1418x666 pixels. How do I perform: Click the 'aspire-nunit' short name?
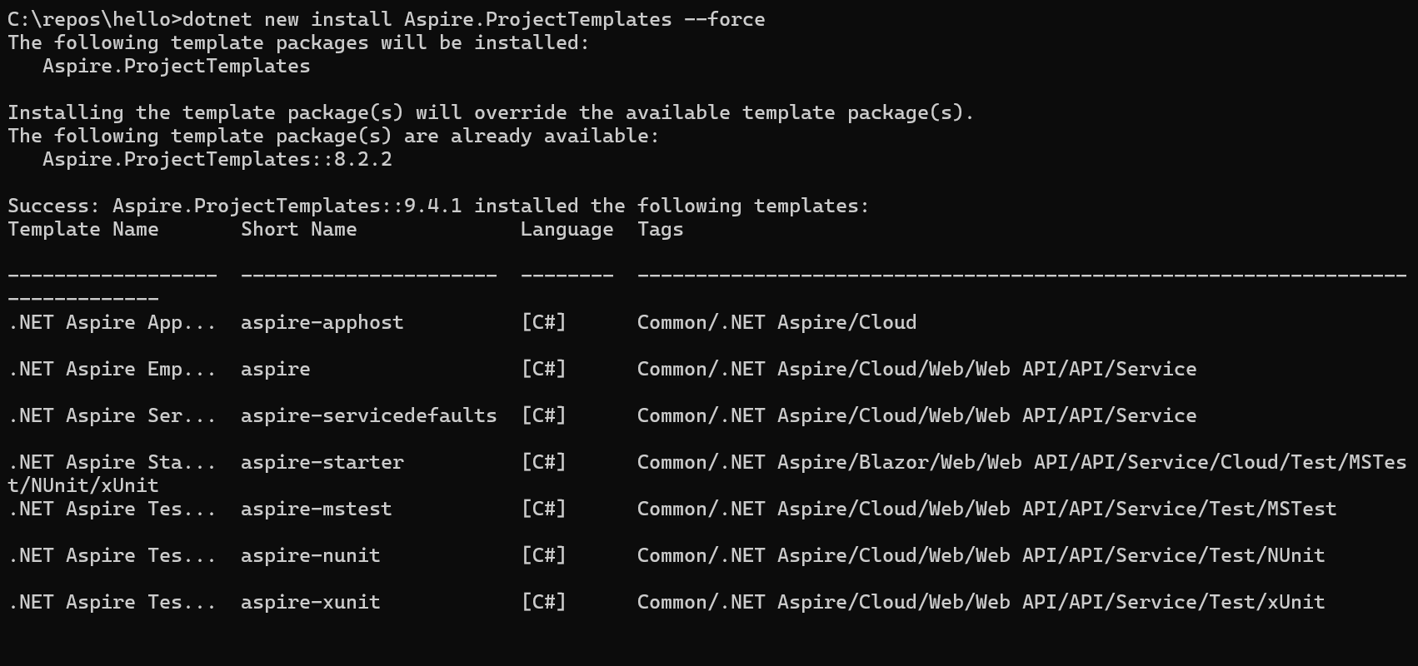click(310, 555)
